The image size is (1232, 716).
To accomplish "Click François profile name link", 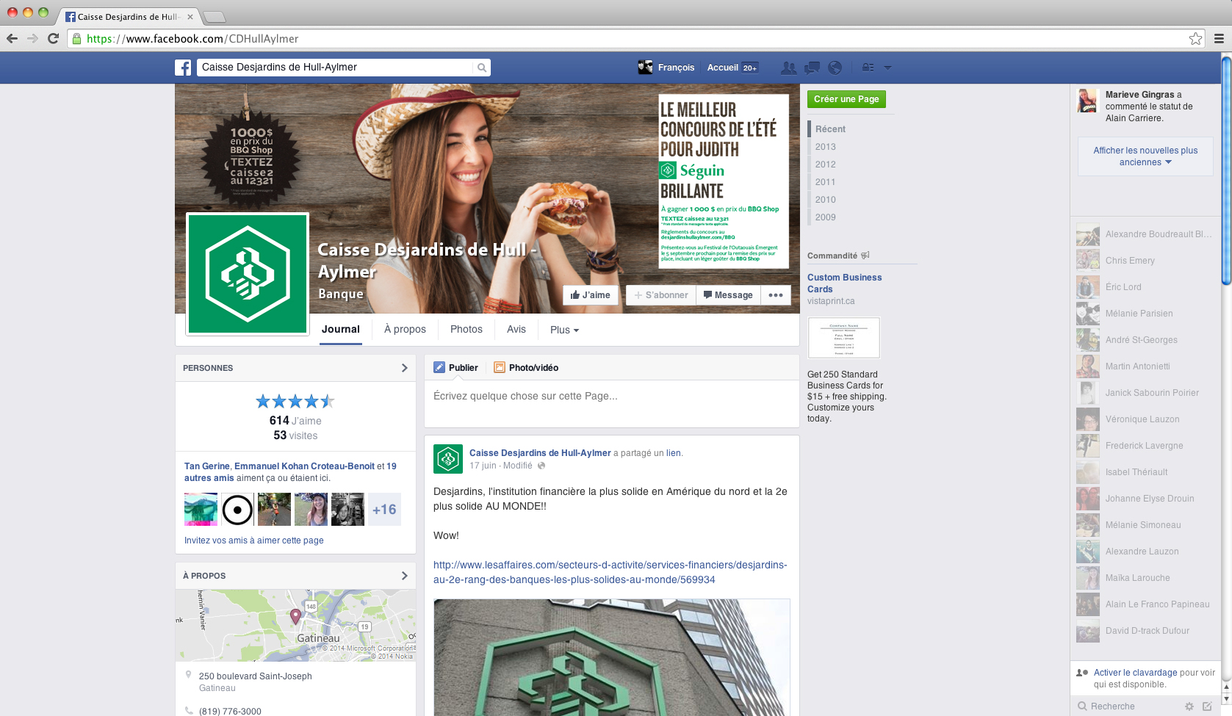I will (676, 68).
